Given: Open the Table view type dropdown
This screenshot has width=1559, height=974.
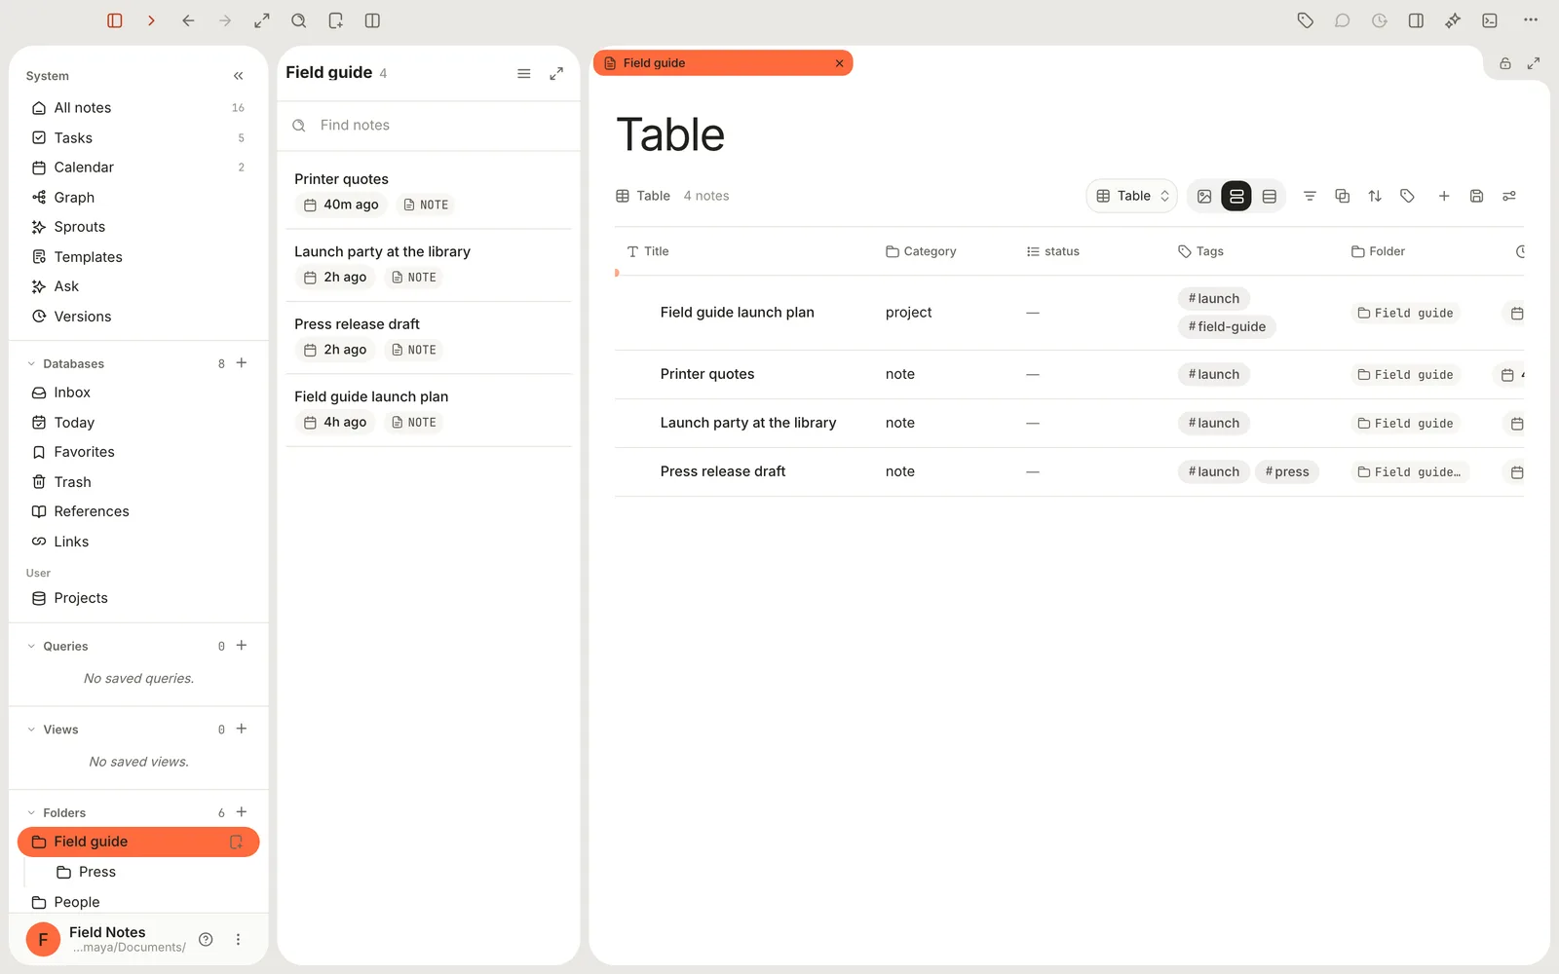Looking at the screenshot, I should [1132, 196].
